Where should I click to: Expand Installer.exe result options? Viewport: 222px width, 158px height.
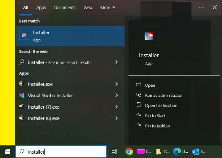[117, 84]
